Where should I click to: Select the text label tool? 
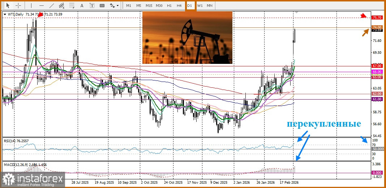tap(92, 5)
